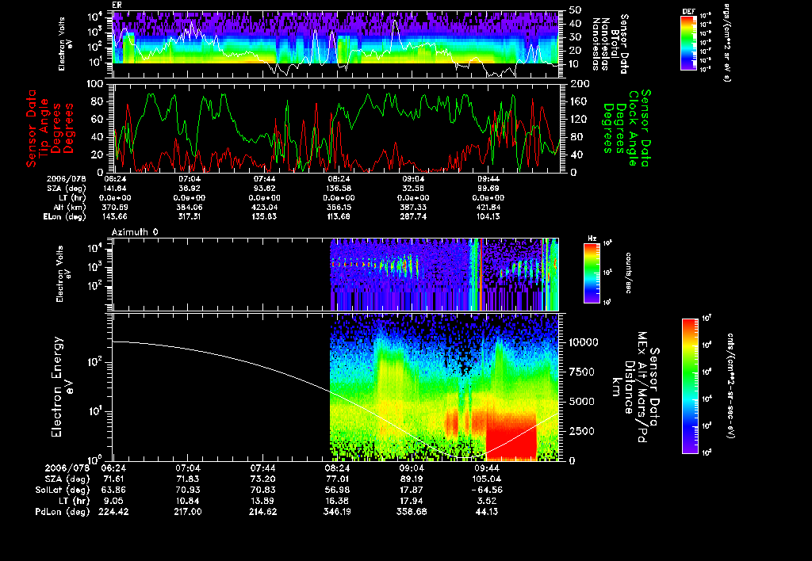Viewport: 812px width, 561px height.
Task: Select local time value 3.52
Action: [487, 501]
